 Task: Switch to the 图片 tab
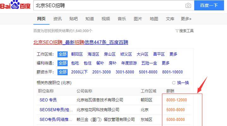(x=138, y=19)
